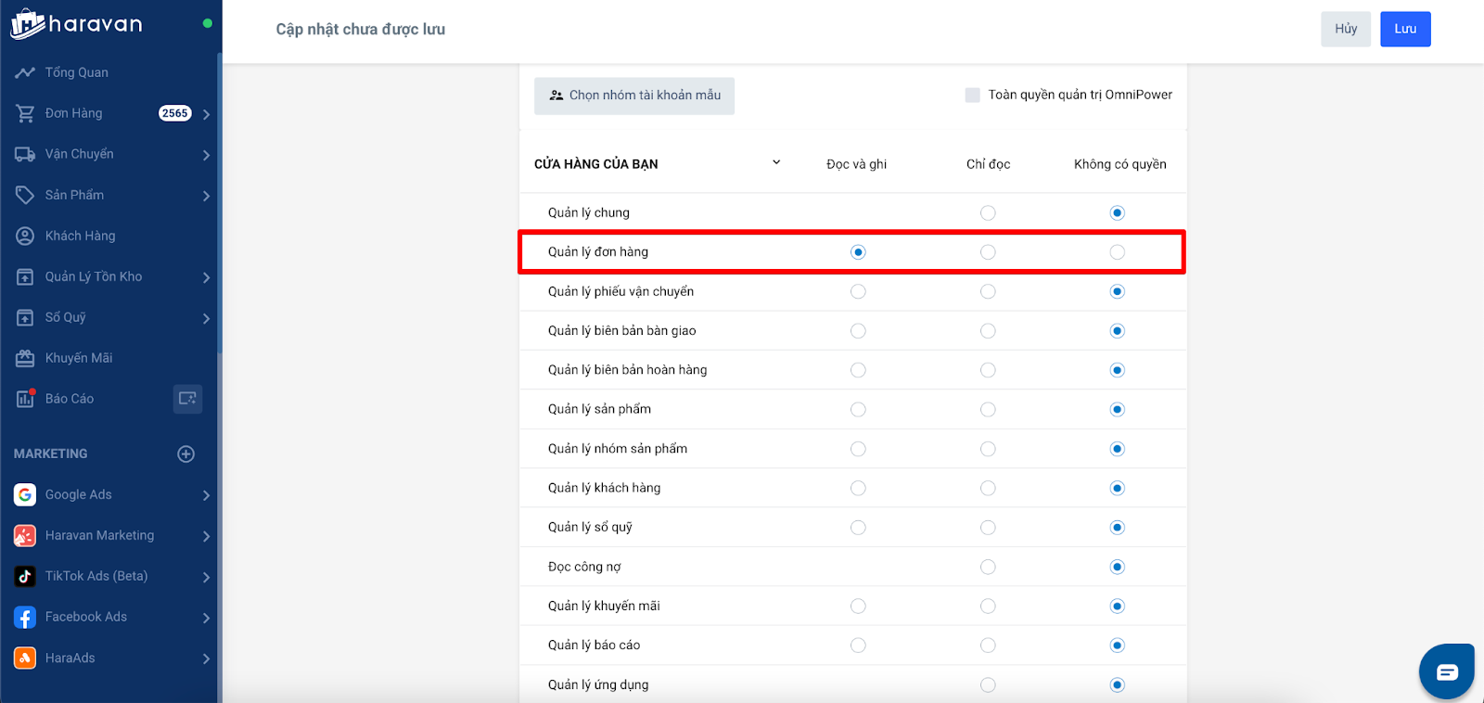Click the Haravan logo icon
The width and height of the screenshot is (1484, 703).
(x=28, y=24)
